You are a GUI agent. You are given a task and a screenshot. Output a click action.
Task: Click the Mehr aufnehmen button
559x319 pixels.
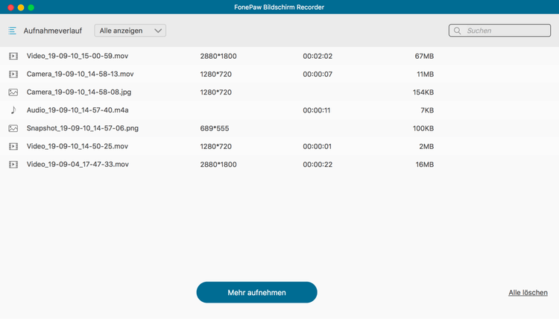[x=256, y=292]
